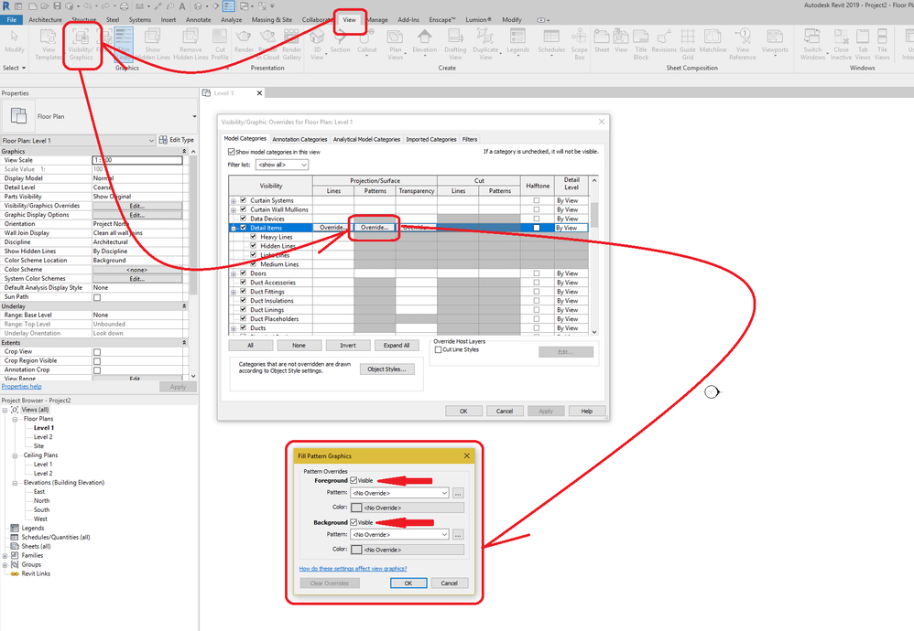914x631 pixels.
Task: Click OK in Fill Pattern Graphics
Action: coord(408,583)
